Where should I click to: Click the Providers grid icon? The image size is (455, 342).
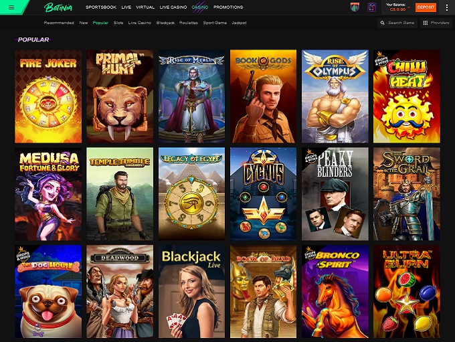tap(426, 23)
